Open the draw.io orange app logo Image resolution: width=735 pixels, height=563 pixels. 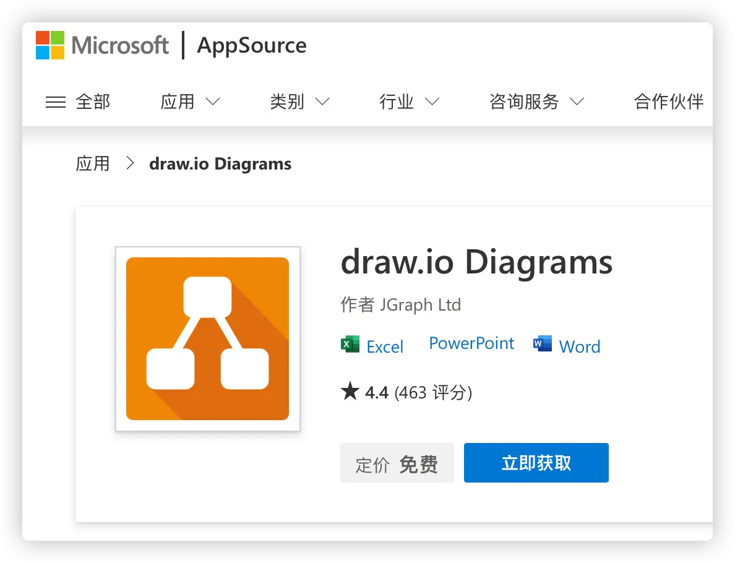coord(208,338)
